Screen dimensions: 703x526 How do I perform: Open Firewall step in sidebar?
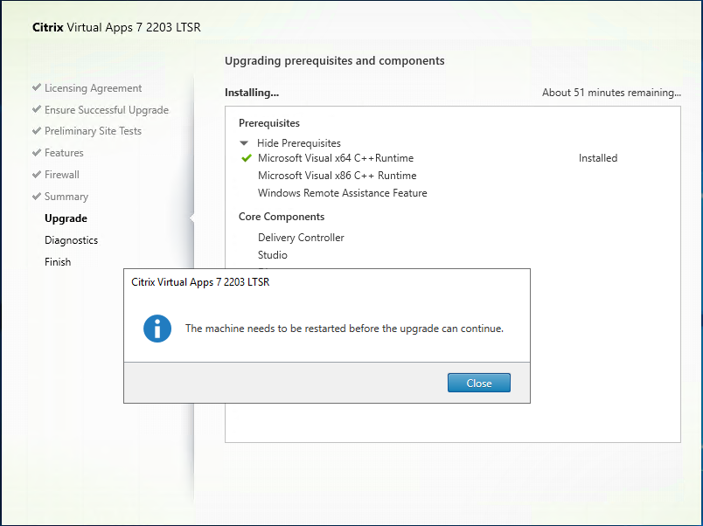coord(62,175)
